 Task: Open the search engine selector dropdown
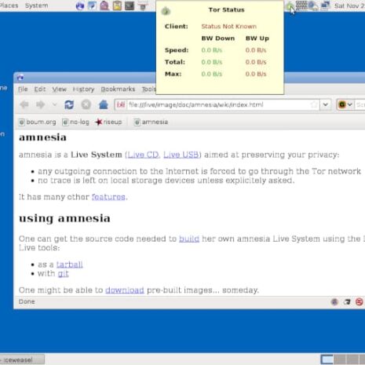(345, 105)
